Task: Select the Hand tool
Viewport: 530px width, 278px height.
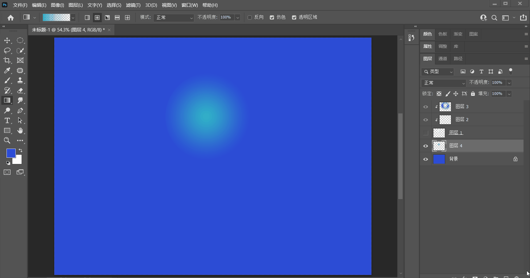Action: pos(20,131)
